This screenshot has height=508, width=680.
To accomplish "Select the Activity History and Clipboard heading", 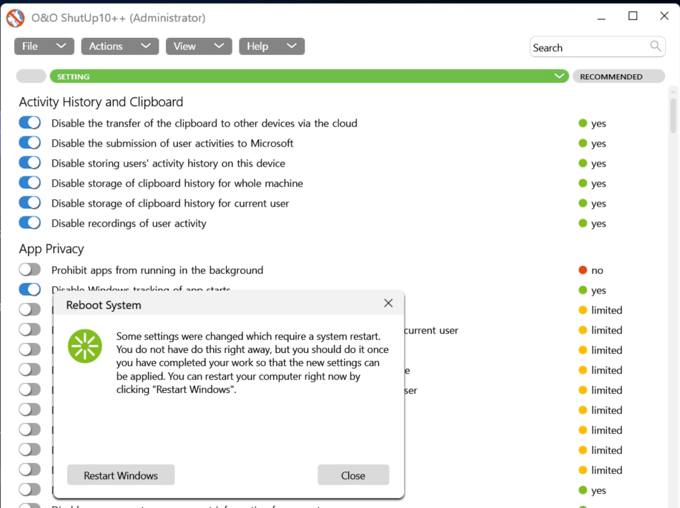I will point(101,102).
